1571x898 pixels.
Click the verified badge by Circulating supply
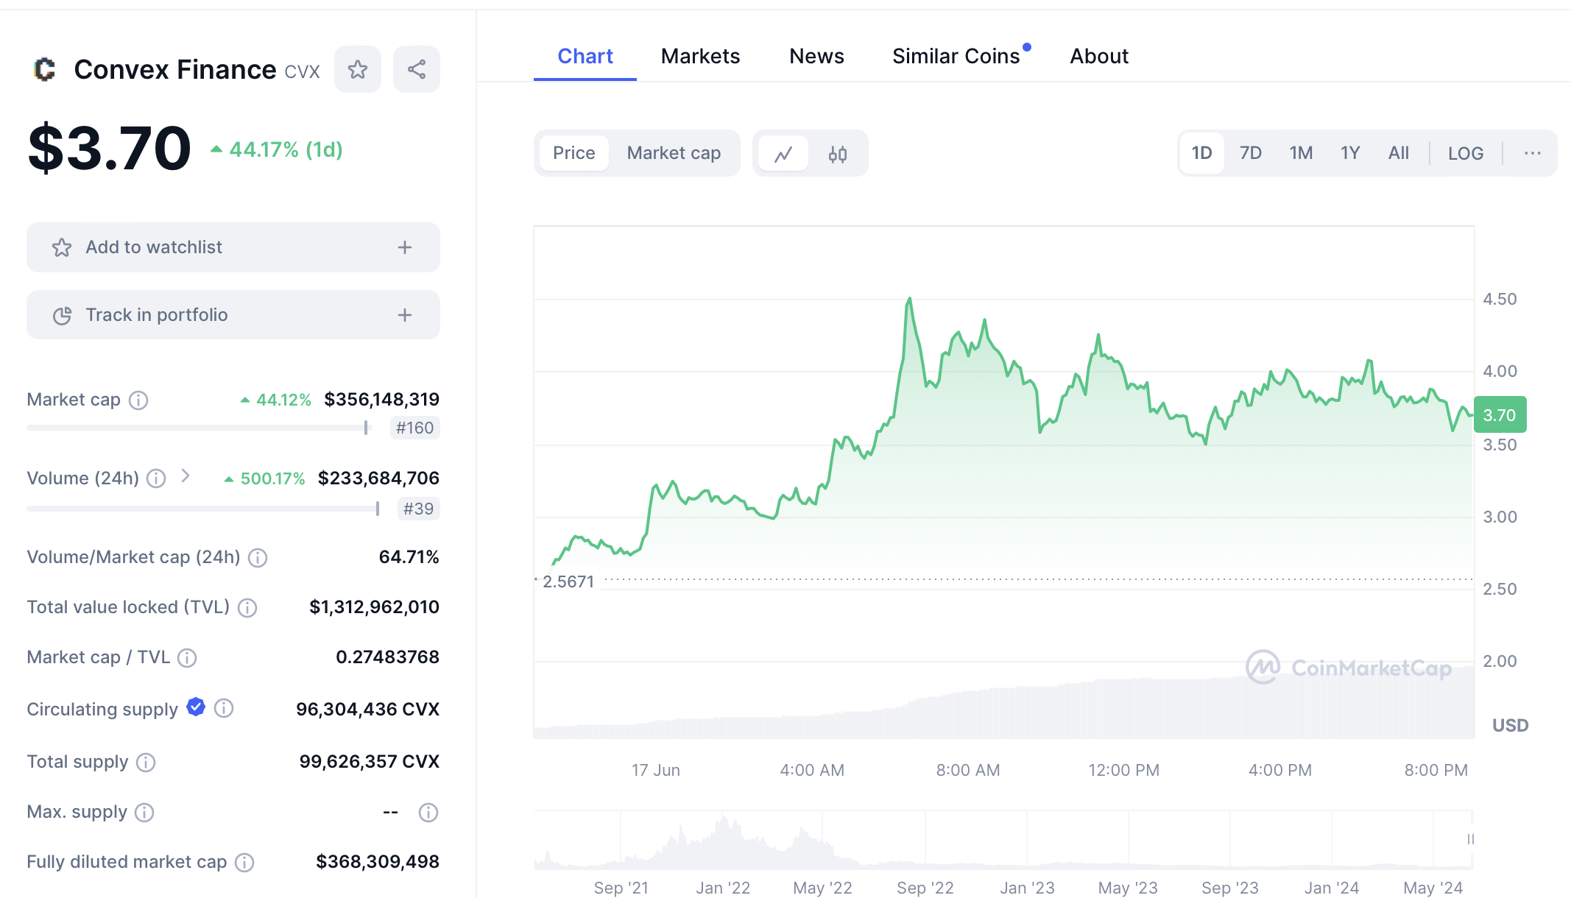196,707
